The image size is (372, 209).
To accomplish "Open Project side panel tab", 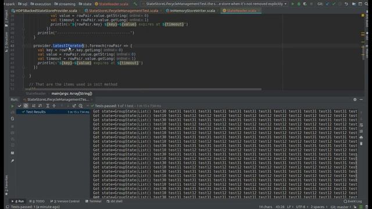I will pyautogui.click(x=6, y=19).
